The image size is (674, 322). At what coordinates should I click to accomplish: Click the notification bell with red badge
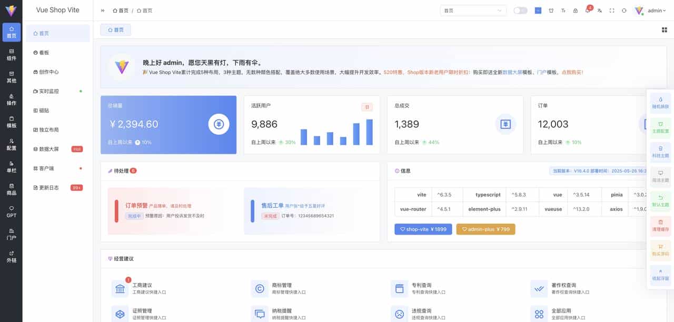(x=588, y=11)
